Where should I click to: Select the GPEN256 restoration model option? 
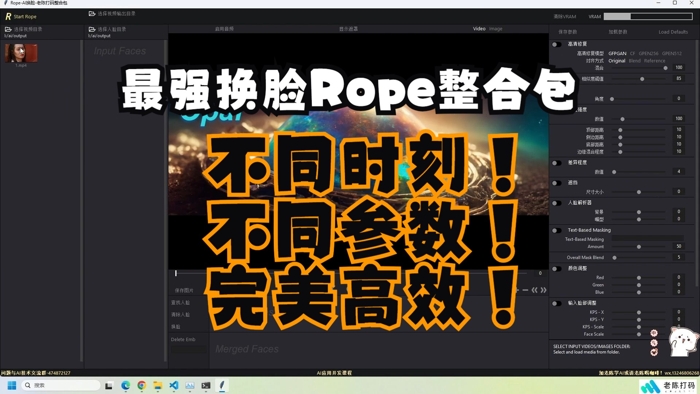[x=648, y=53]
